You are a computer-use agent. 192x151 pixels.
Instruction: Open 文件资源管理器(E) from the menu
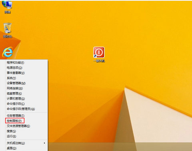[x=26, y=126]
